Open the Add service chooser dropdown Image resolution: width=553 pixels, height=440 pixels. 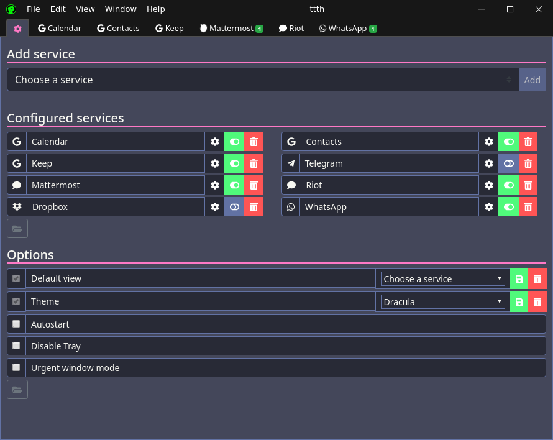[263, 80]
